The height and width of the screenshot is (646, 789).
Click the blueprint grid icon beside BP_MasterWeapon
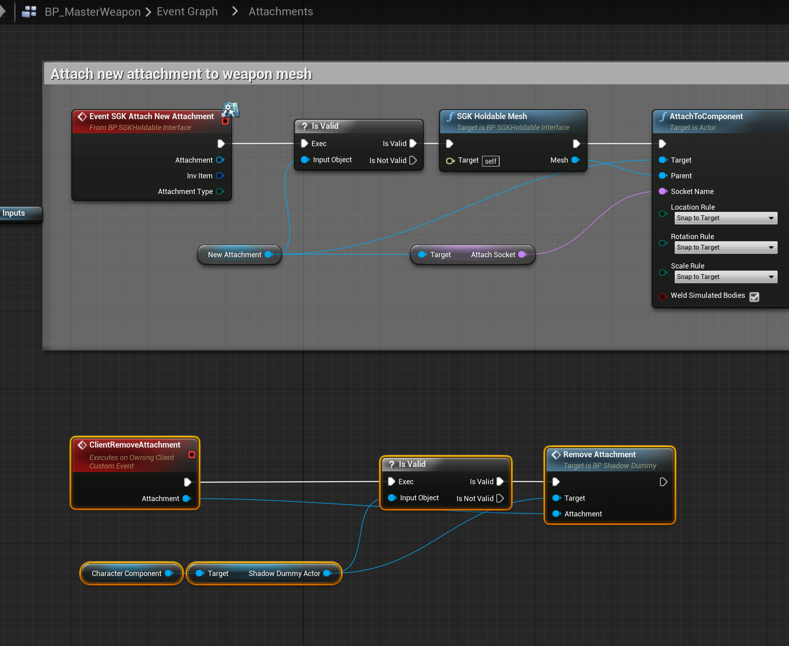coord(29,11)
